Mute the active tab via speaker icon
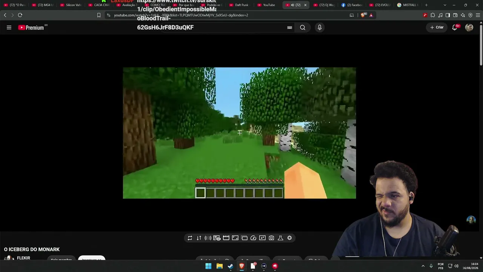The image size is (483, 272). (x=292, y=5)
